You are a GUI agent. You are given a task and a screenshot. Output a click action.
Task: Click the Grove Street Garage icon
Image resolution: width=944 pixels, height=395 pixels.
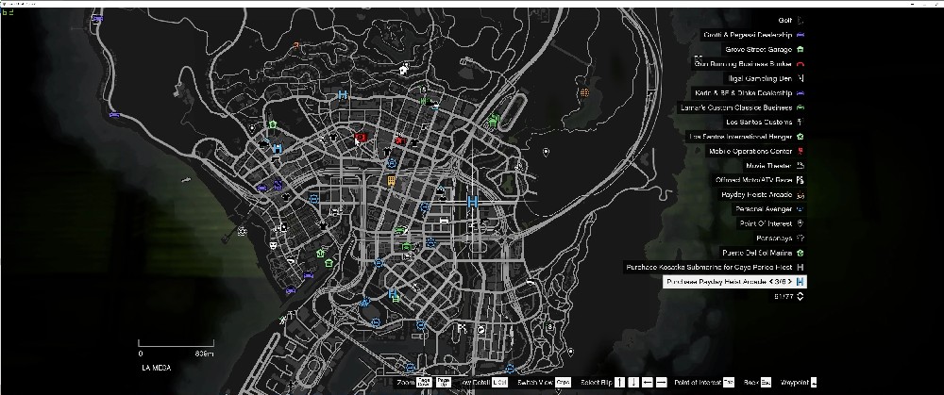tap(801, 49)
